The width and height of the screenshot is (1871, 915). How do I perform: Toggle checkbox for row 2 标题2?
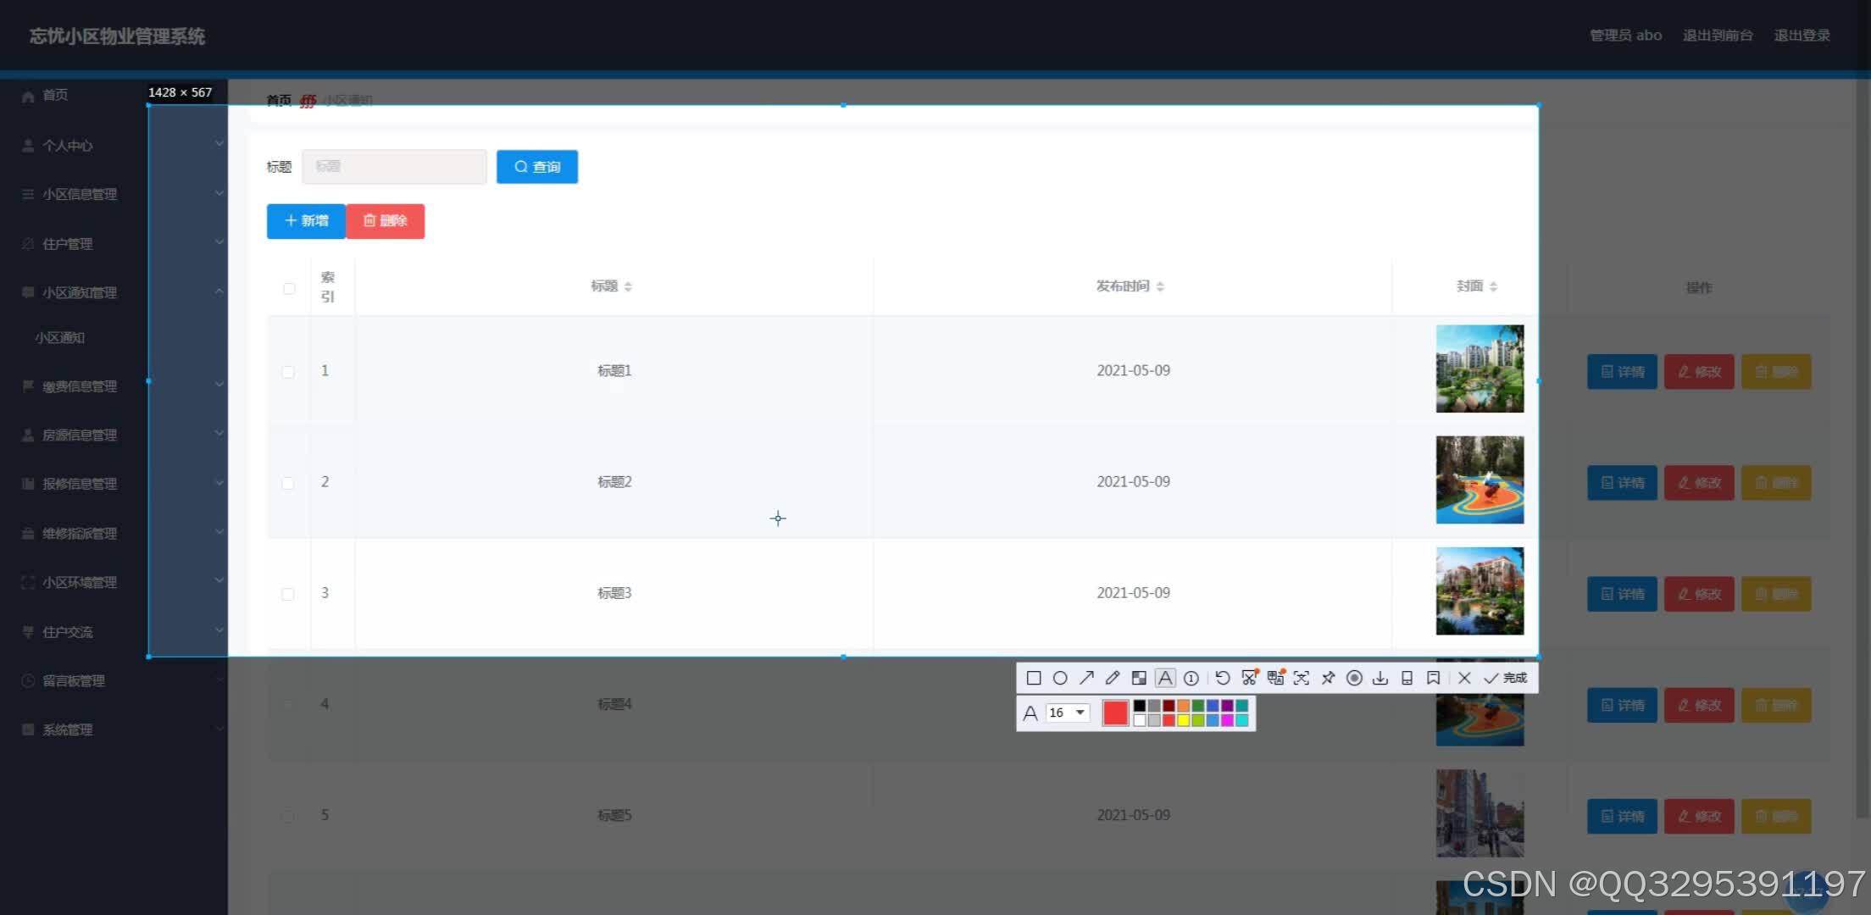point(287,482)
